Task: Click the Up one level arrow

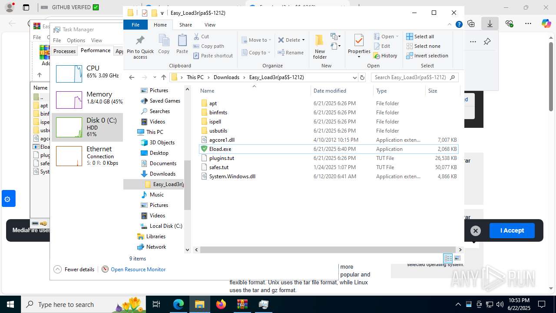Action: tap(163, 77)
